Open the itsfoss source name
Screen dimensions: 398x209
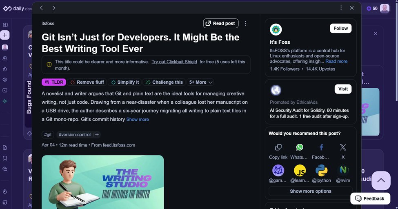pos(48,23)
